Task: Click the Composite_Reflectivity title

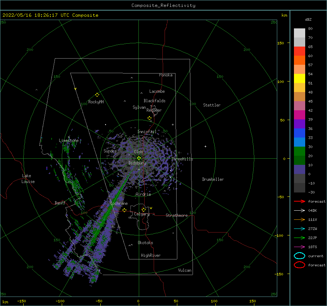Action: [163, 5]
